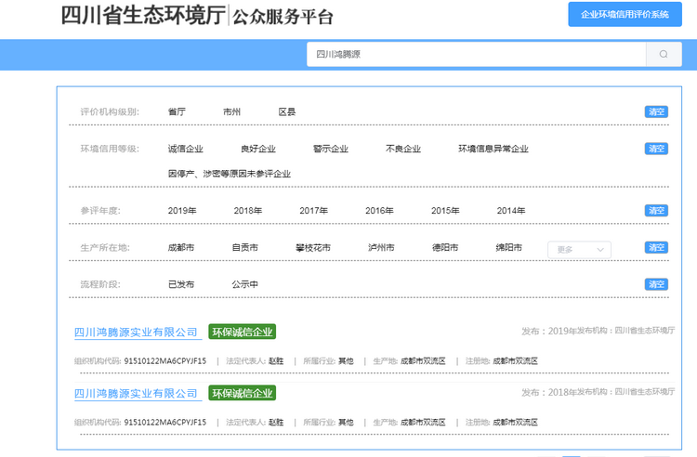Clear the 评价机构级别 filter

click(x=656, y=111)
